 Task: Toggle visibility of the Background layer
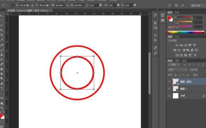[x=169, y=96]
